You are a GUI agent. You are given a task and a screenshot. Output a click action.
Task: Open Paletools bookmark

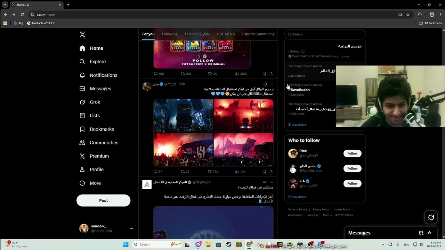(40, 23)
